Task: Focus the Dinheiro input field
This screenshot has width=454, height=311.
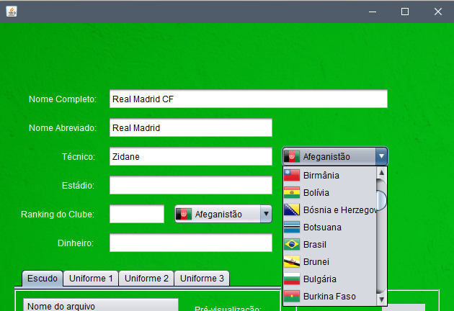Action: pyautogui.click(x=191, y=243)
